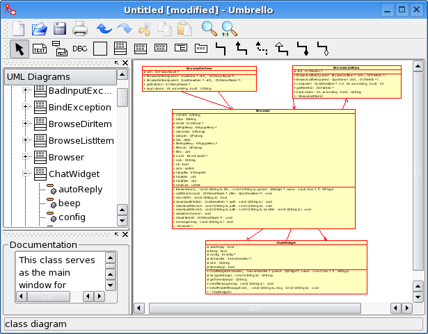This screenshot has width=428, height=334.
Task: Click the horizontal scrollbar under the diagram
Action: (x=255, y=308)
